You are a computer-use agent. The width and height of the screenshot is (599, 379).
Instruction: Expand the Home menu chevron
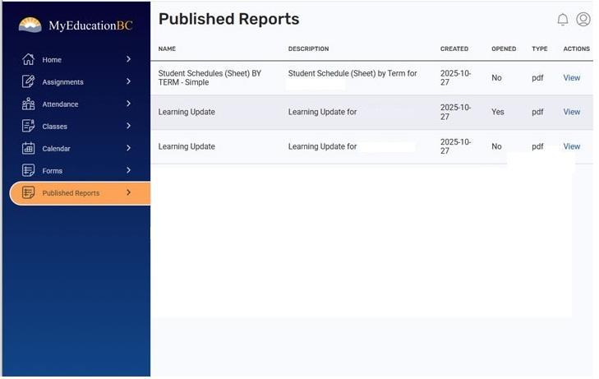pyautogui.click(x=128, y=59)
